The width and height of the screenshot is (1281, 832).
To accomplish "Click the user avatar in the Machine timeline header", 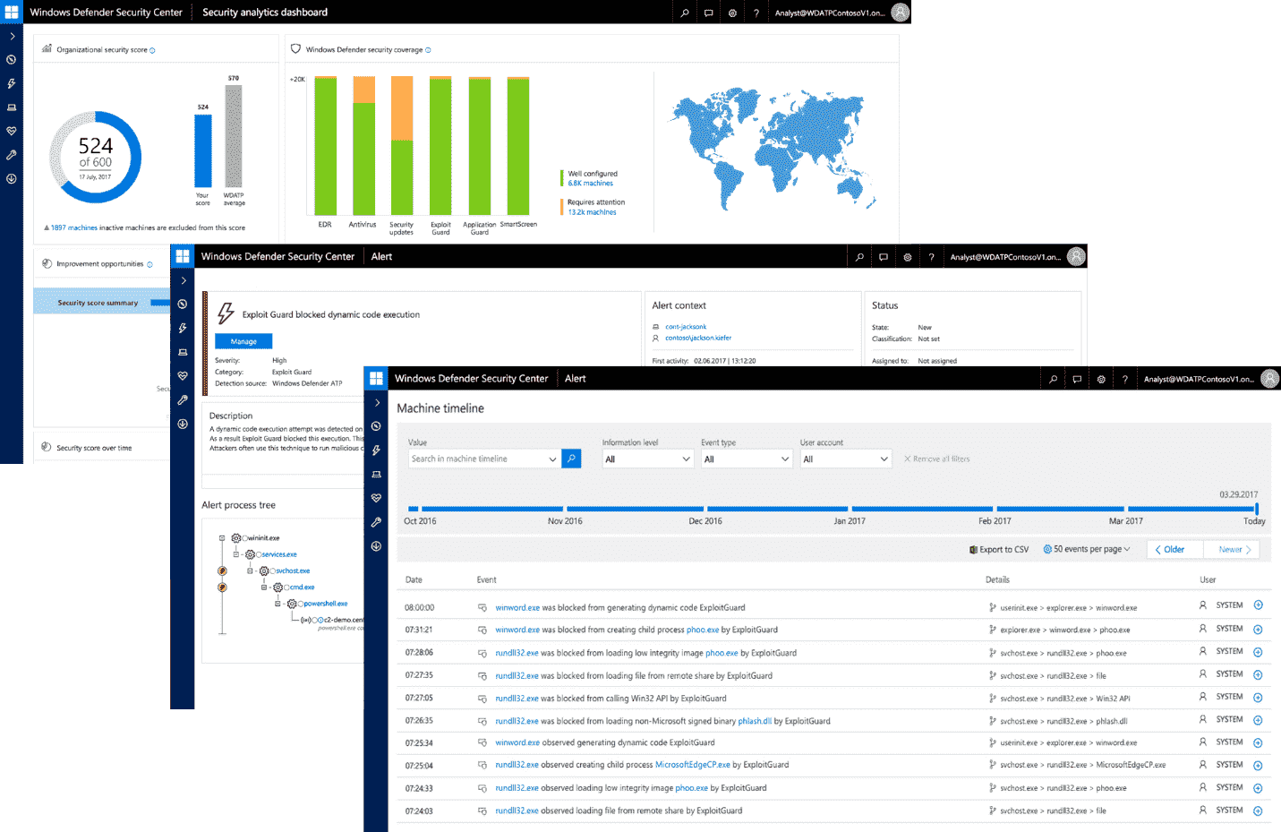I will [x=1269, y=379].
